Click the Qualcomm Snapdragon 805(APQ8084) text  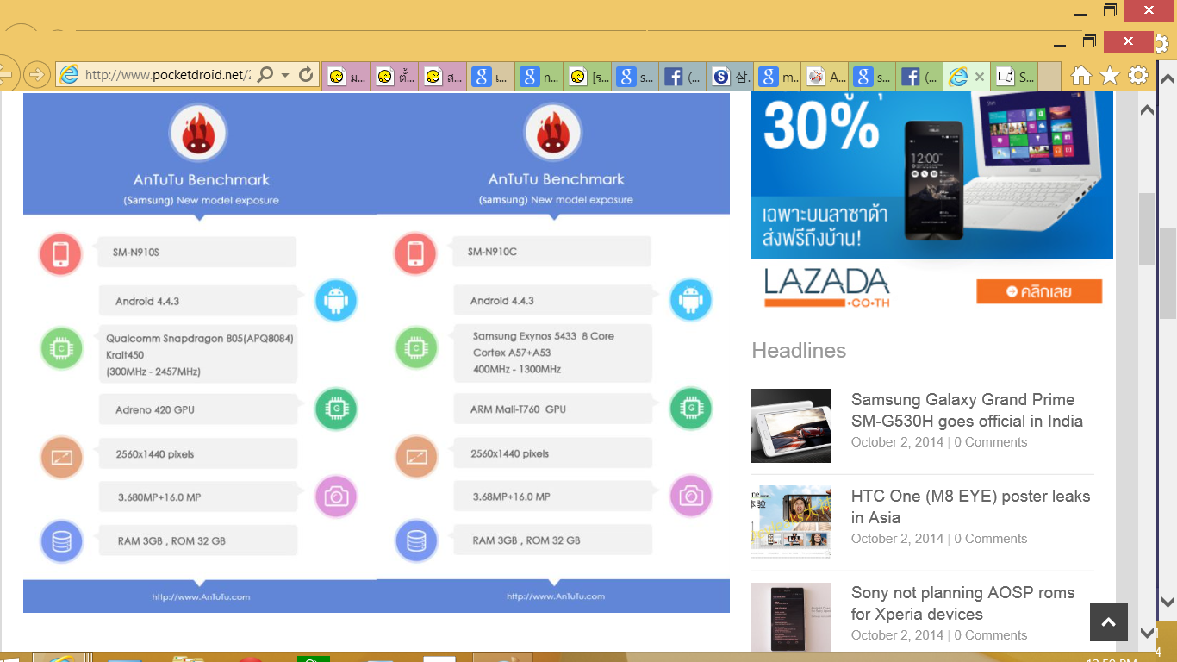point(200,339)
